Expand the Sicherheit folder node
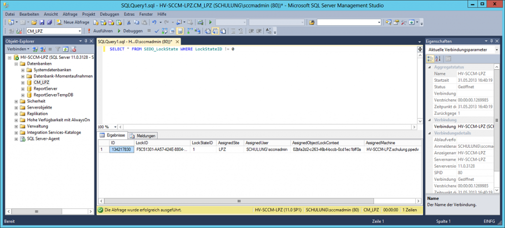The width and height of the screenshot is (505, 228). 16,101
